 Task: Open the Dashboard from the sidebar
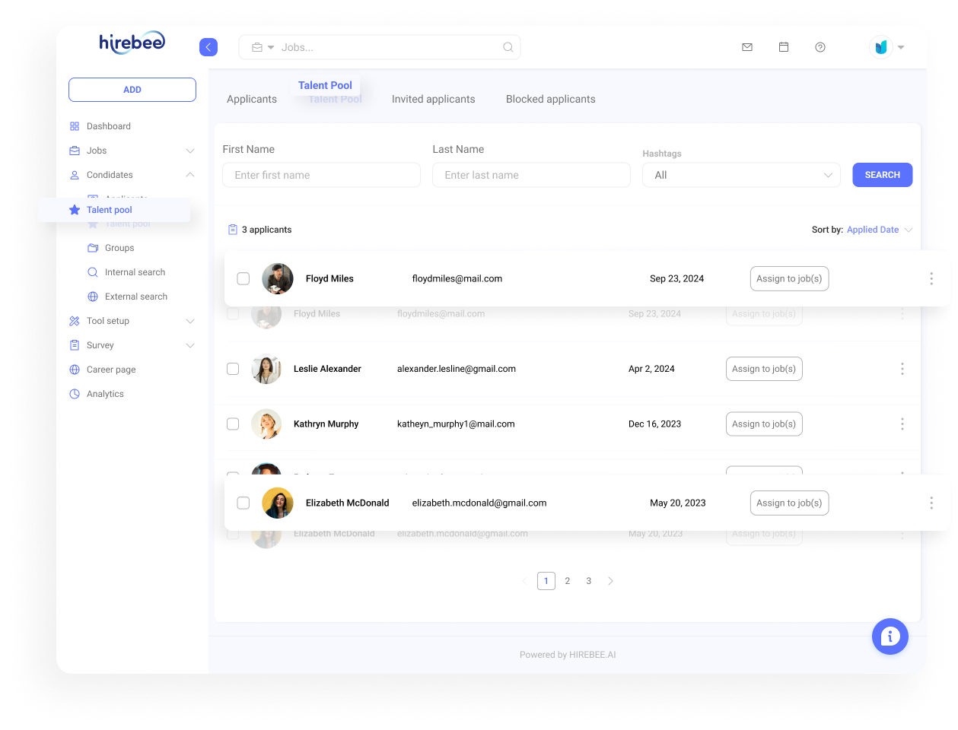[x=109, y=125]
